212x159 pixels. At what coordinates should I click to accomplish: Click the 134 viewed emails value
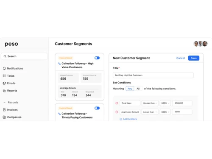[75, 95]
